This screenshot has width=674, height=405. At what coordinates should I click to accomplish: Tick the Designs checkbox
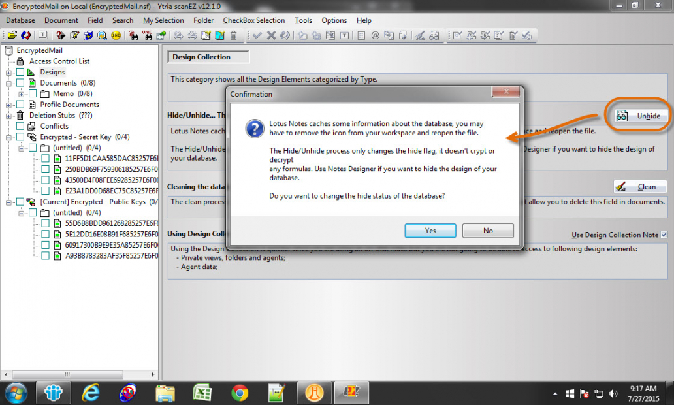[x=20, y=72]
